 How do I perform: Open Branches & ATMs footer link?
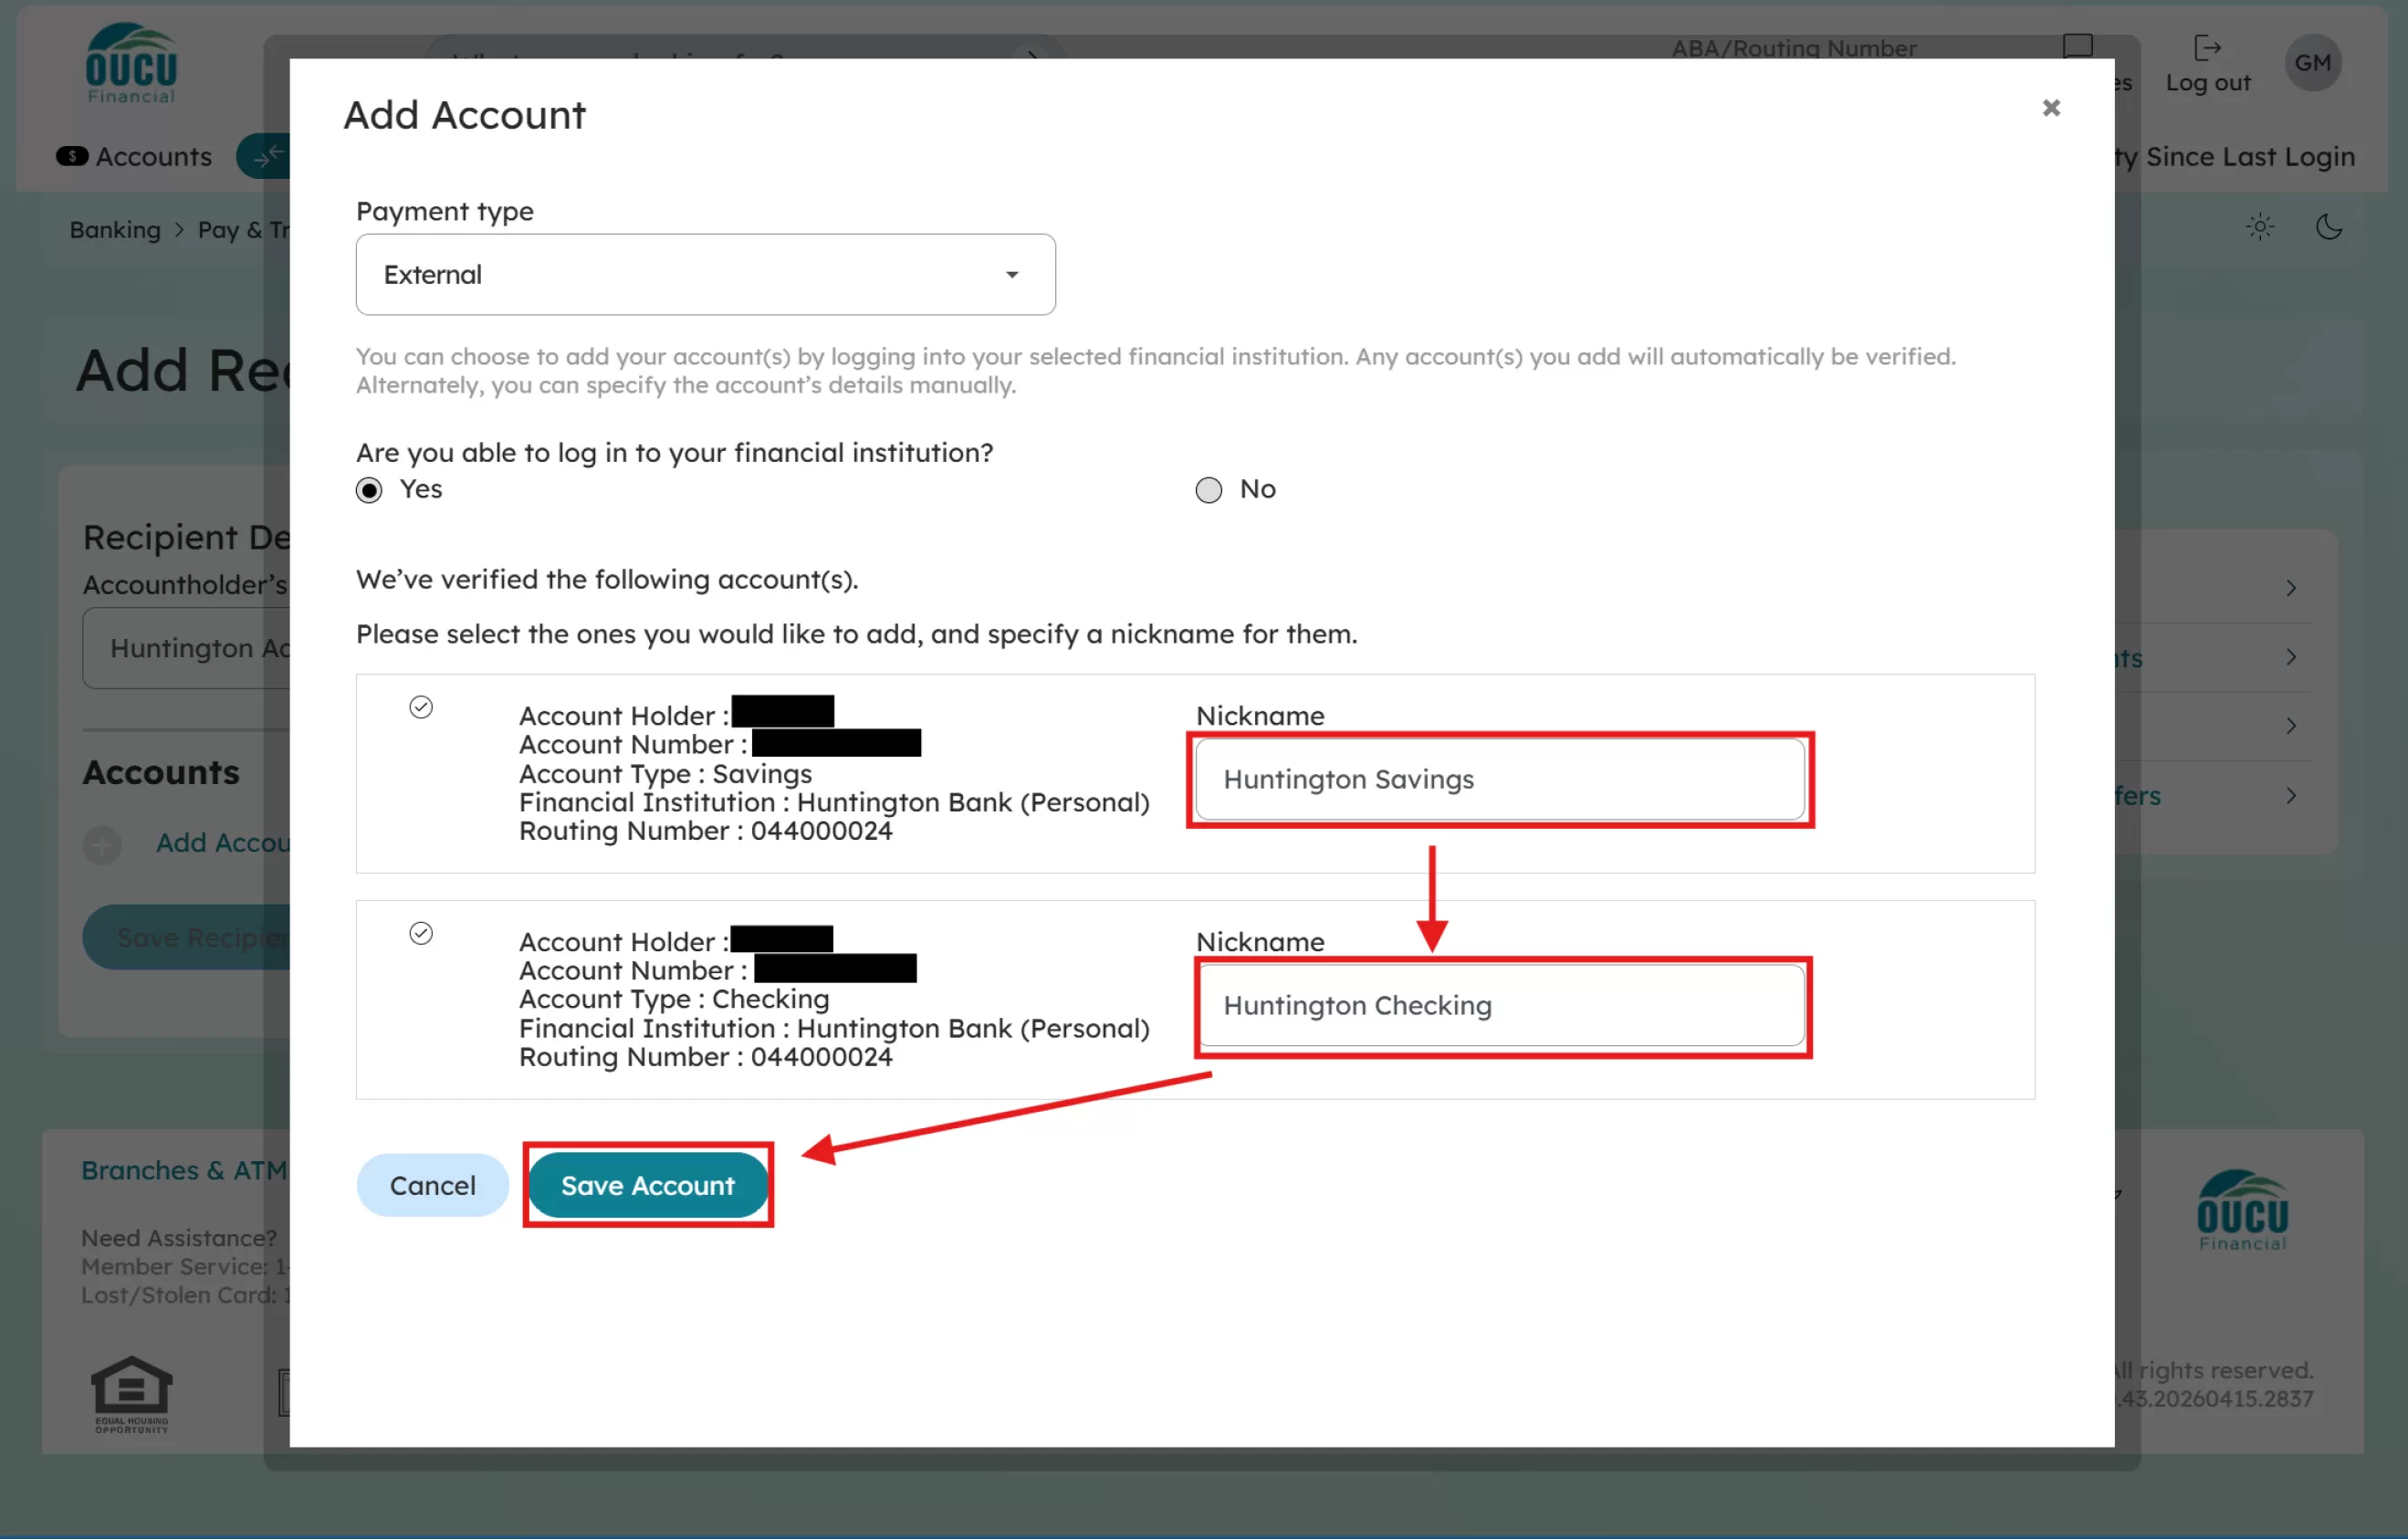(184, 1170)
